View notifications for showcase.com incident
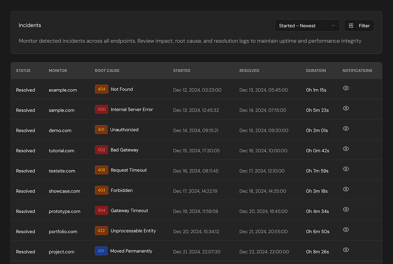Screen dimensions: 393x264 point(346,189)
